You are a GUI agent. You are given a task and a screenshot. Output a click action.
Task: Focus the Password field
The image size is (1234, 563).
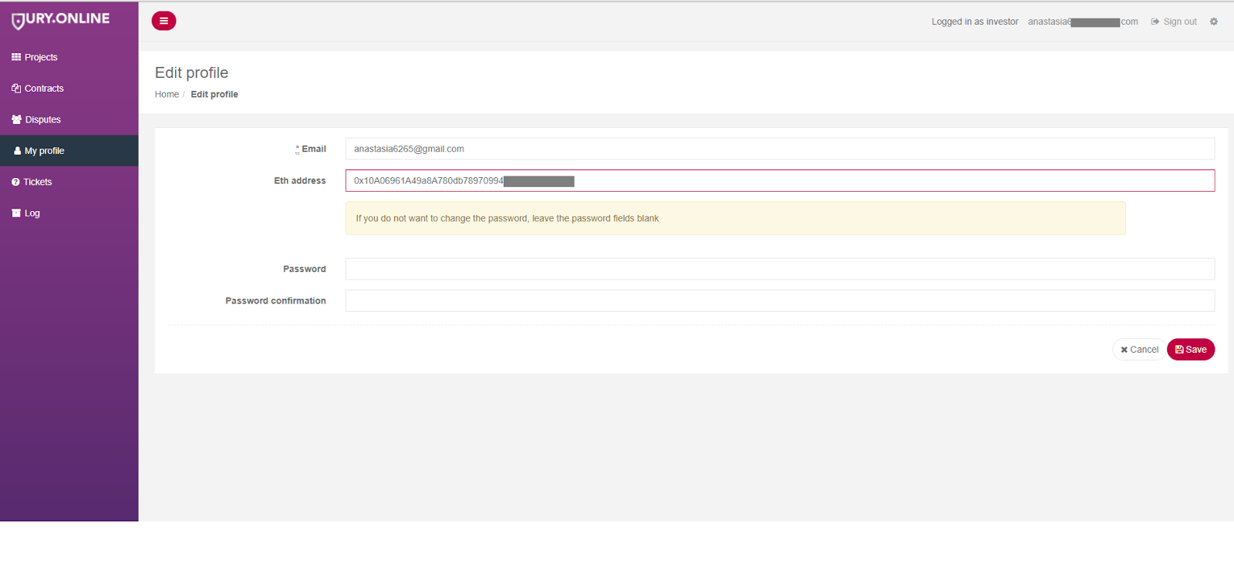[x=780, y=269]
